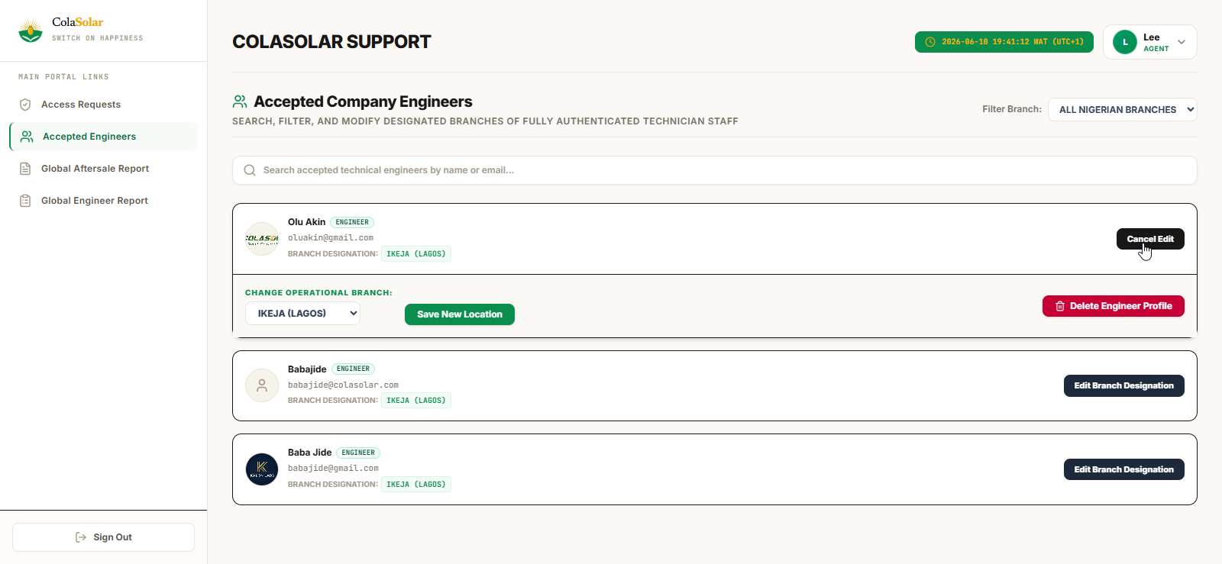Expand the Lee agent account menu chevron

coord(1182,42)
